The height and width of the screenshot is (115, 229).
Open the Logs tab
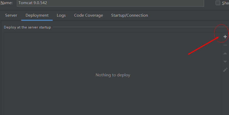coord(61,15)
